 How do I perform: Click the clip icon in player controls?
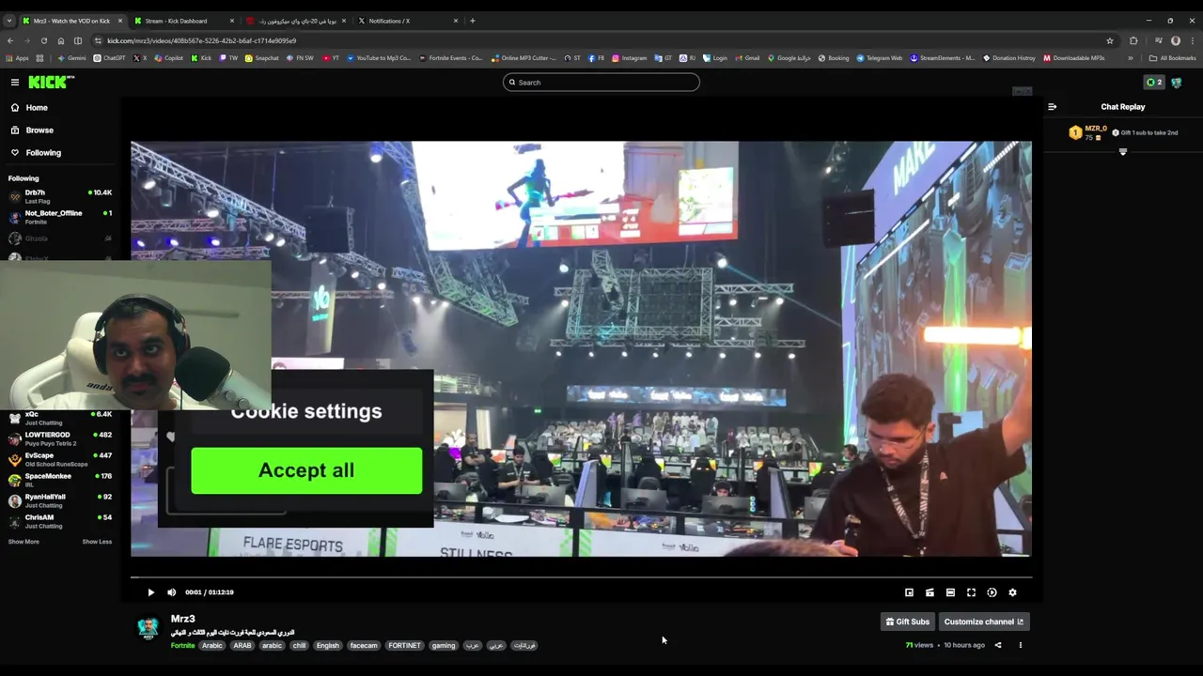pos(930,592)
